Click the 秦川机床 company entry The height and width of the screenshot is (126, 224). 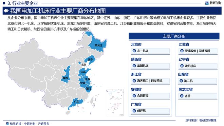pos(150,66)
